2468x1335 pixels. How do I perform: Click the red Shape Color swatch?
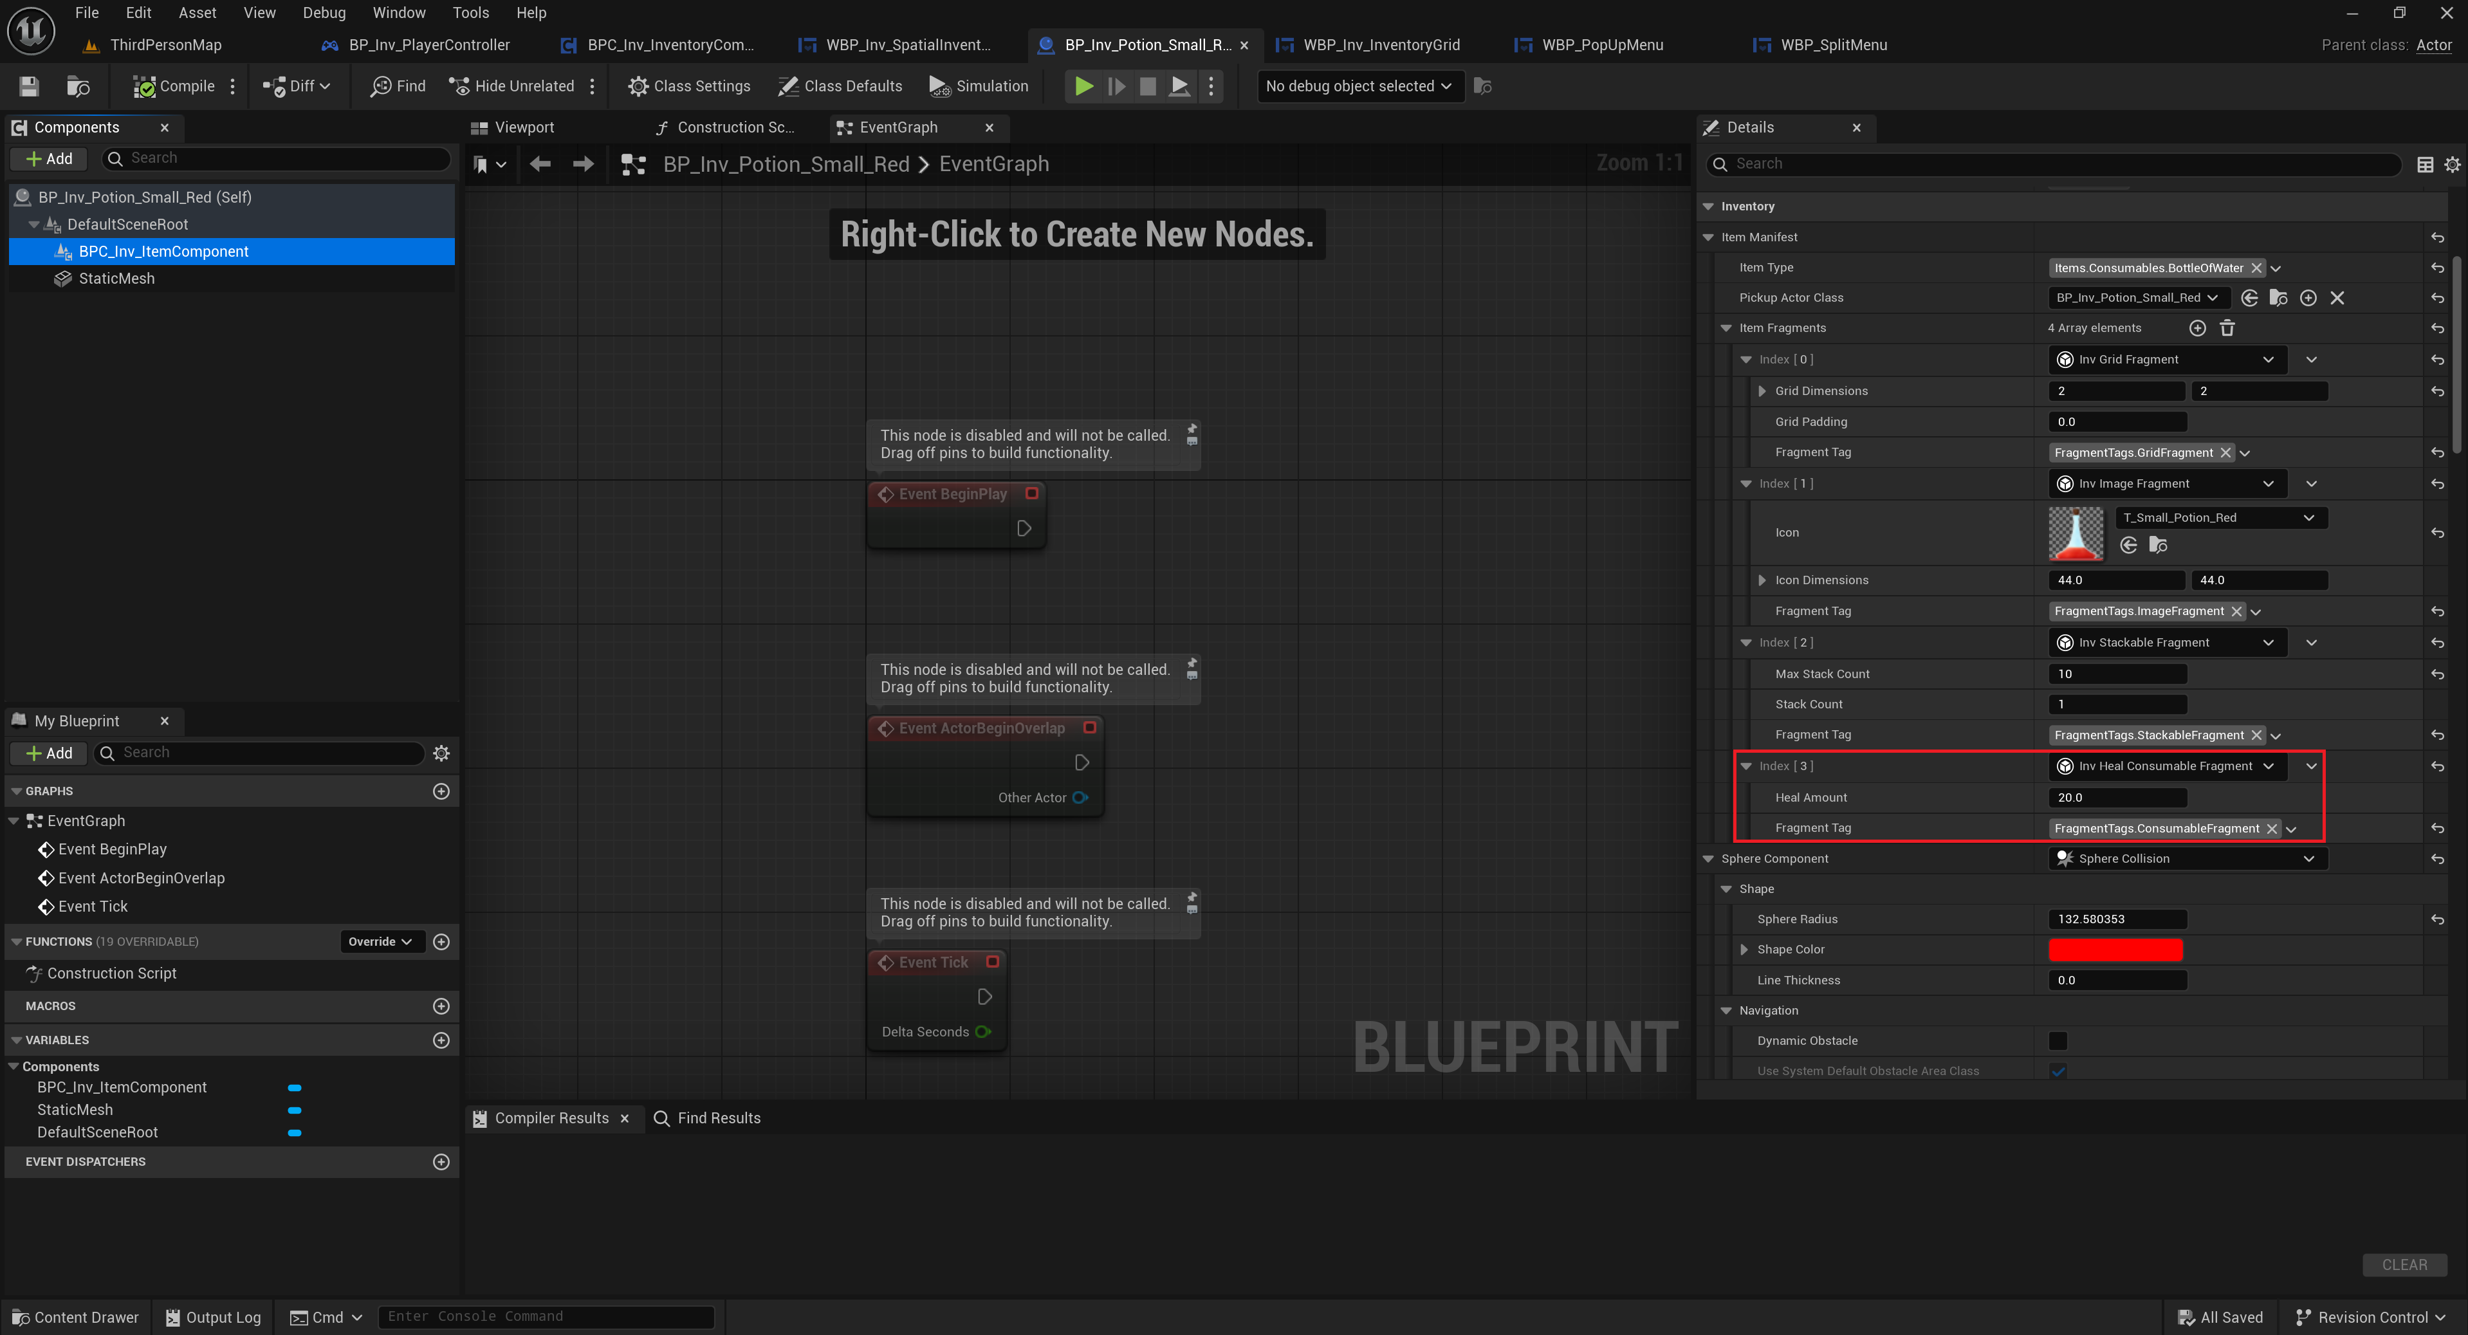(2115, 950)
